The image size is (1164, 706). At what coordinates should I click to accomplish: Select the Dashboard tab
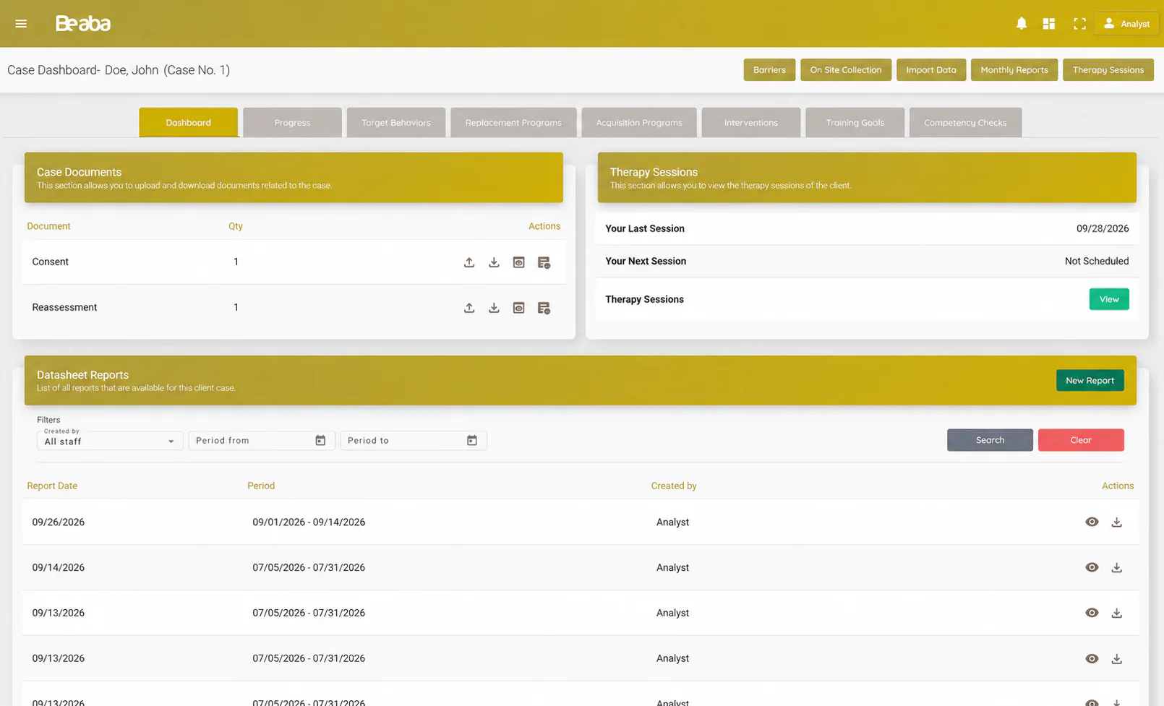click(189, 123)
